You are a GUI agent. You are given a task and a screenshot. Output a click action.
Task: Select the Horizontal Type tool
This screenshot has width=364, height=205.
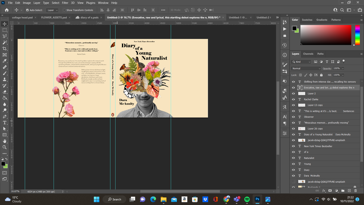pos(5,123)
